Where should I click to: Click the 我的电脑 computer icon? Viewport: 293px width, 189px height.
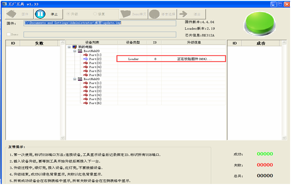click(74, 47)
